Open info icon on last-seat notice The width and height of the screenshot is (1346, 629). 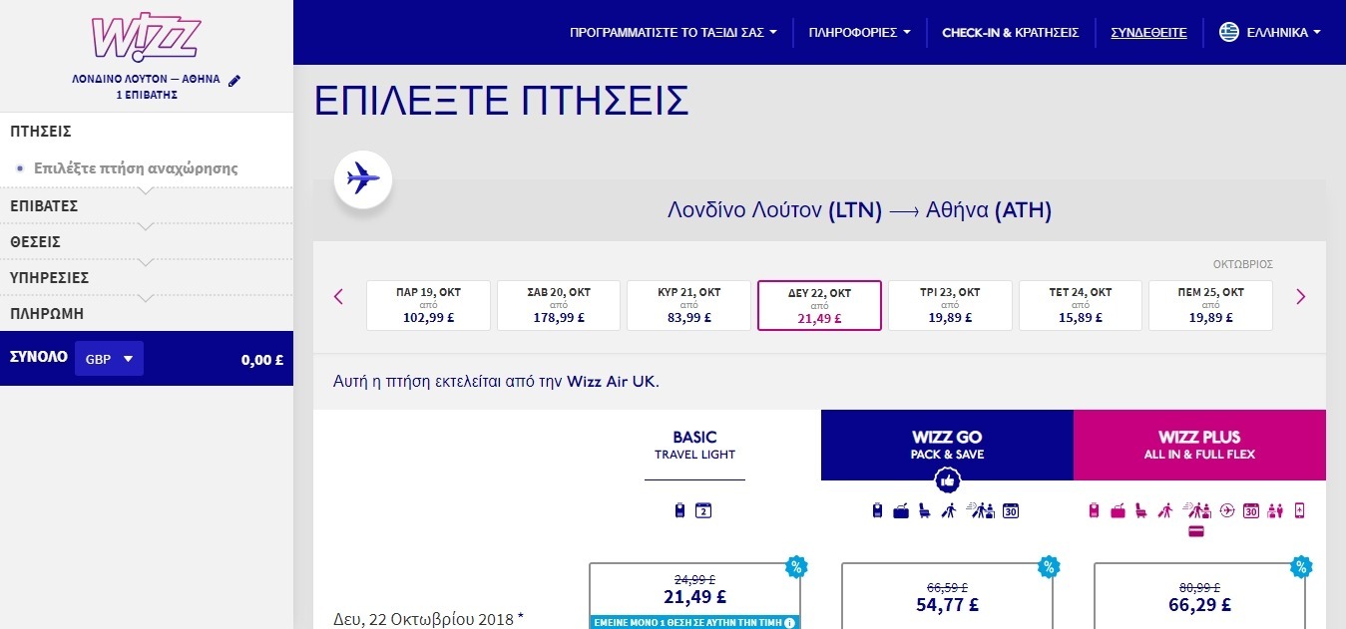click(789, 623)
